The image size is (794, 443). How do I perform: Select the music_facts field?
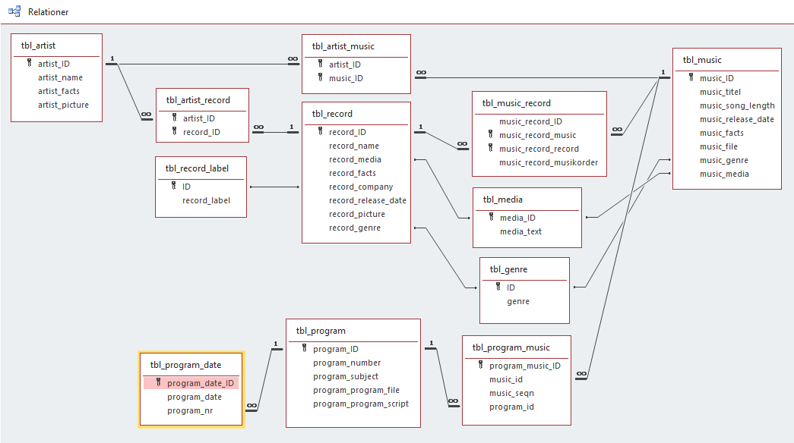click(x=722, y=133)
